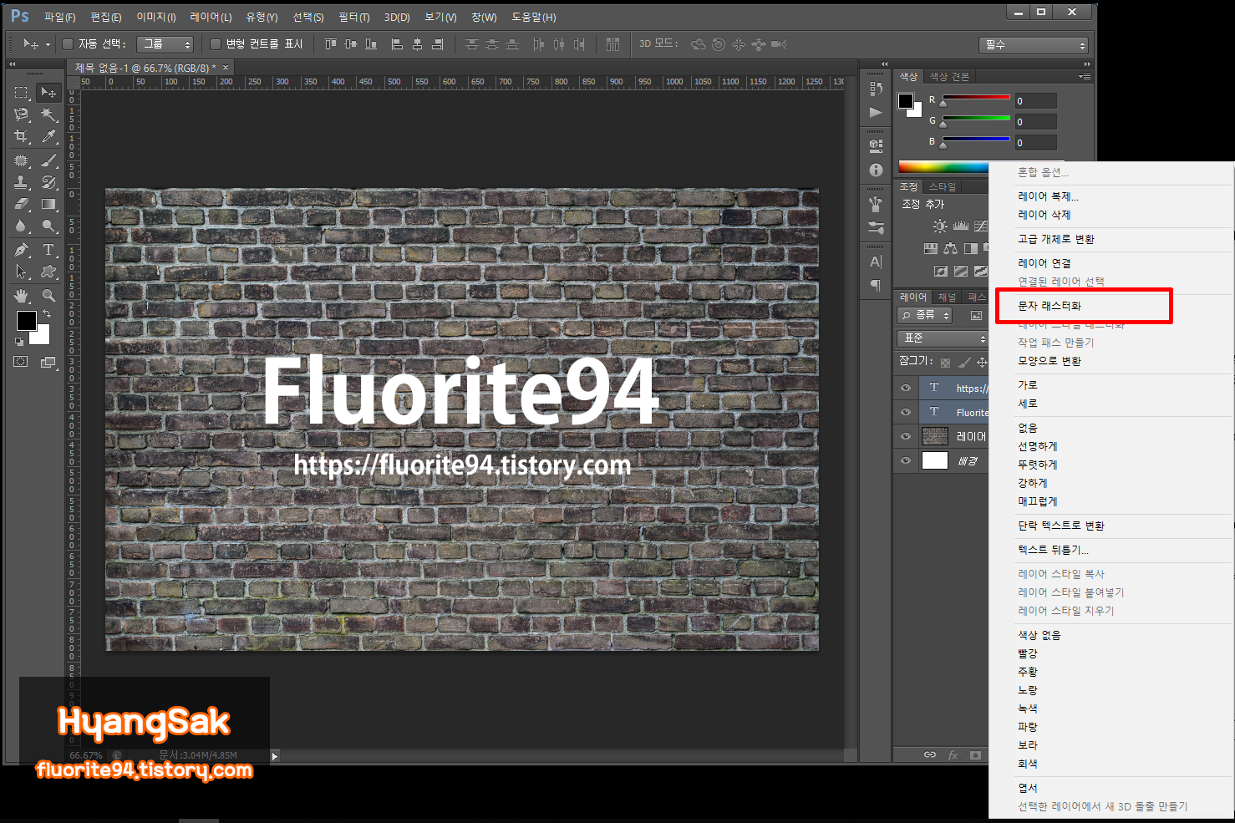Select the Clone Stamp tool
This screenshot has height=823, width=1235.
(22, 182)
